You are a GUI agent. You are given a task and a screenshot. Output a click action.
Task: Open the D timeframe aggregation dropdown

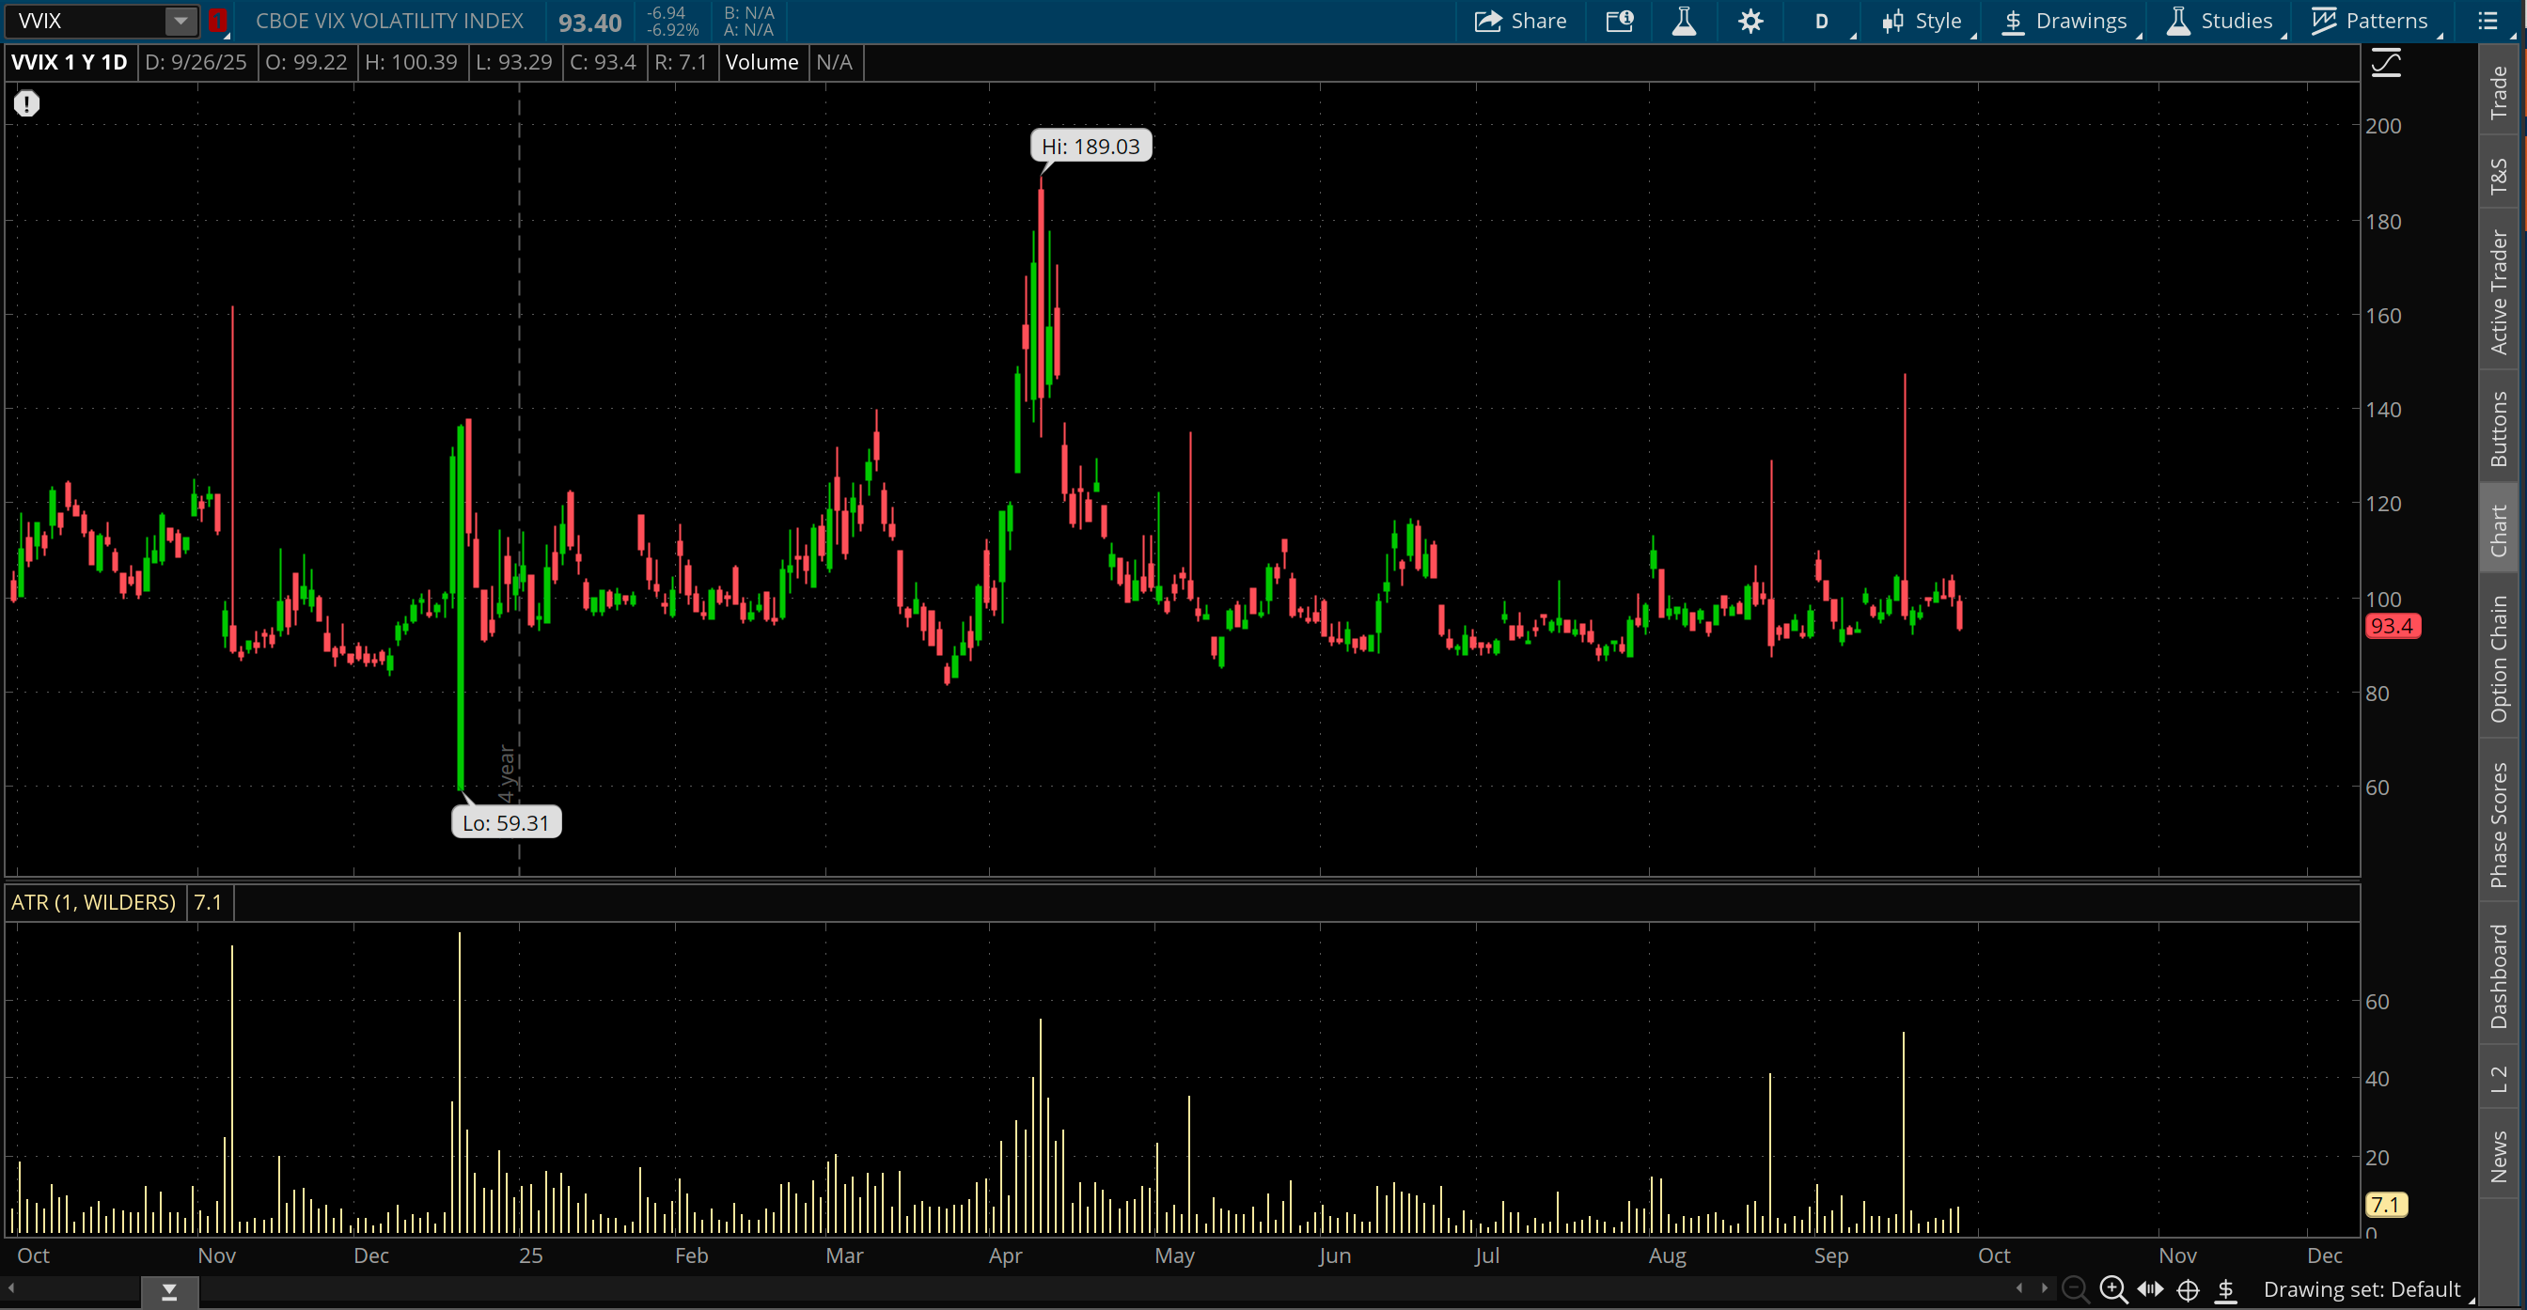[x=1822, y=21]
